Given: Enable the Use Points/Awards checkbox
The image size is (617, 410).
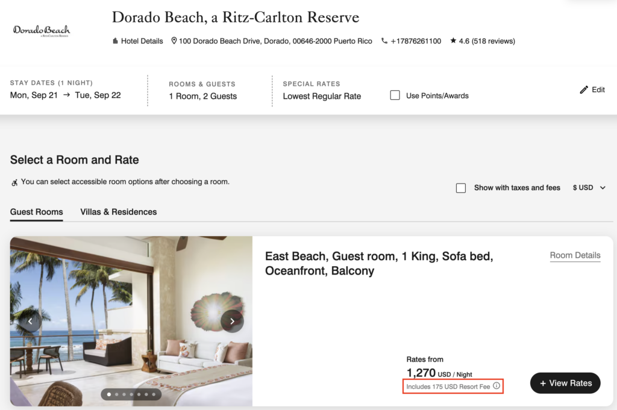Looking at the screenshot, I should [x=395, y=95].
